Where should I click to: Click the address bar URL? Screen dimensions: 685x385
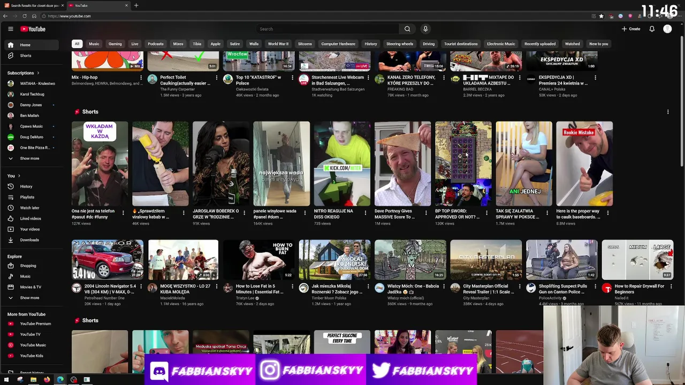click(x=69, y=16)
